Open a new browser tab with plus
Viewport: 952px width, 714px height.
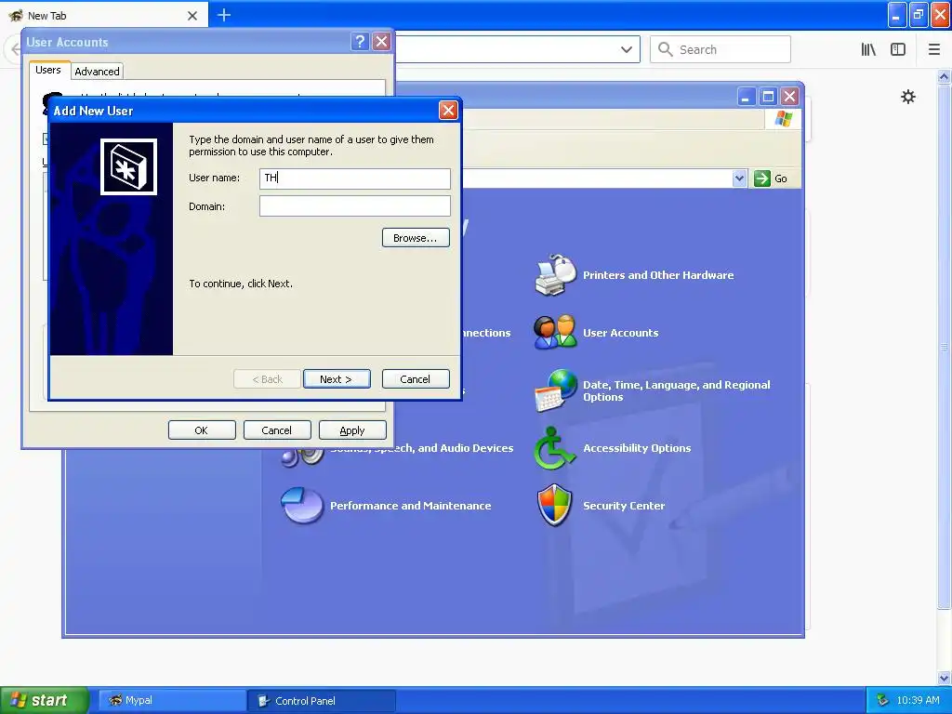(x=224, y=15)
